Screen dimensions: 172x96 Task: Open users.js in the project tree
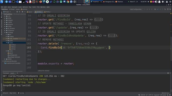[x=12, y=49]
